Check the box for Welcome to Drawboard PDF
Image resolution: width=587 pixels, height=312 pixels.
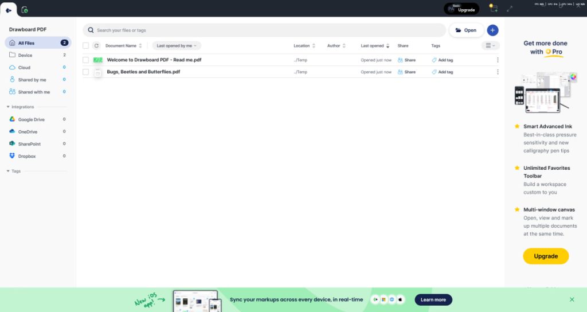coord(85,60)
